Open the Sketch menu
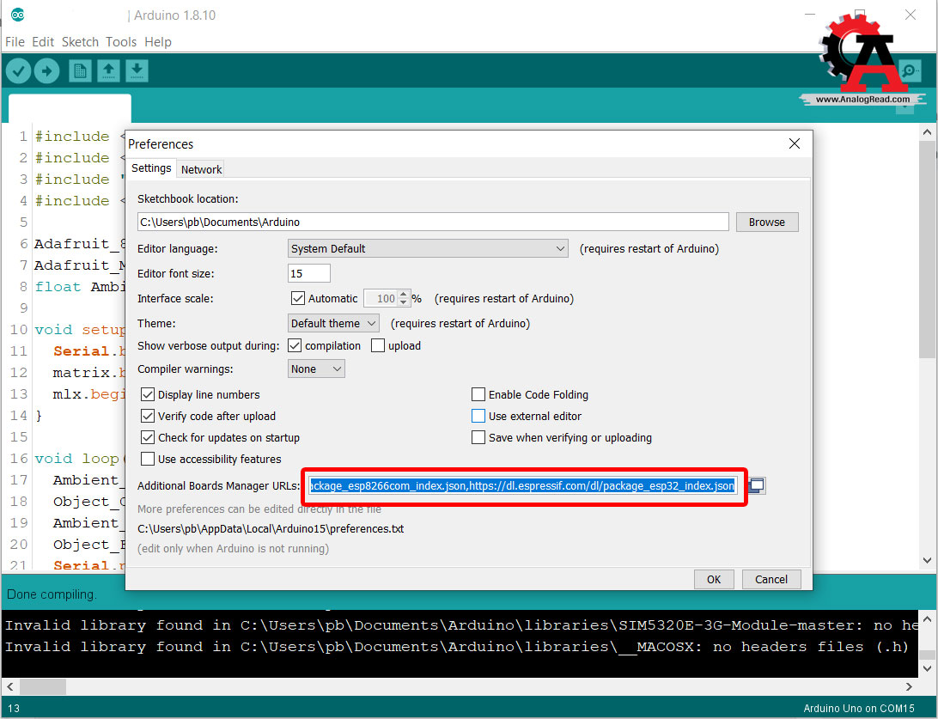 pyautogui.click(x=80, y=42)
